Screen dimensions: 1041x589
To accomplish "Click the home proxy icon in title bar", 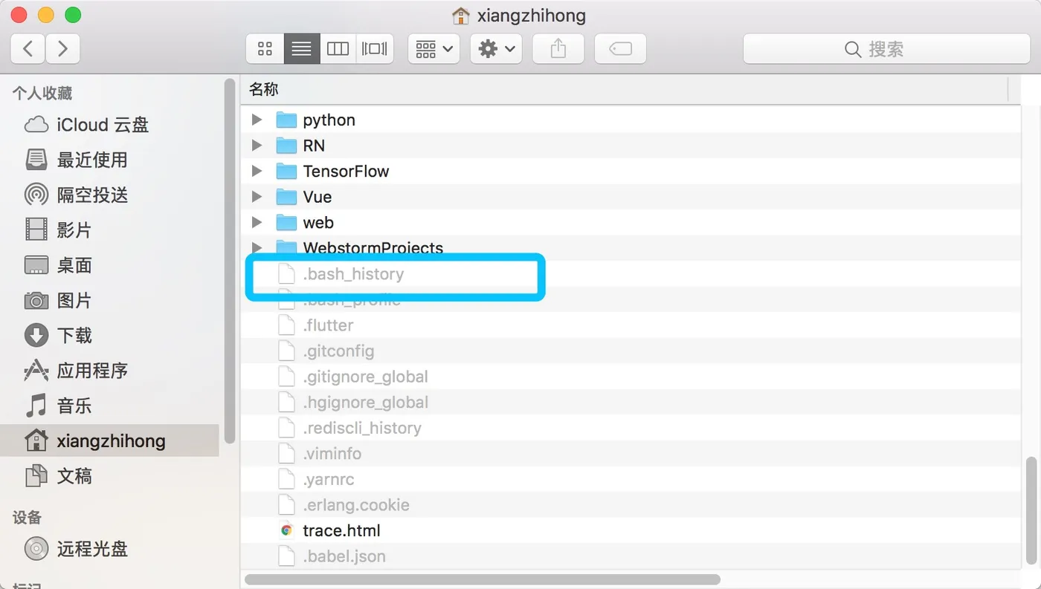I will 461,16.
